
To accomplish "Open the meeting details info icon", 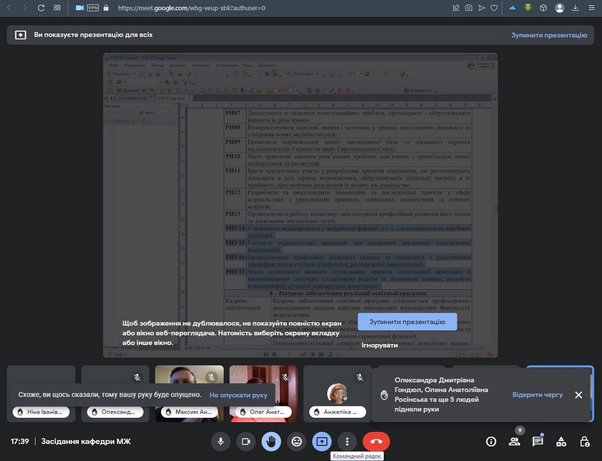I will coord(491,442).
